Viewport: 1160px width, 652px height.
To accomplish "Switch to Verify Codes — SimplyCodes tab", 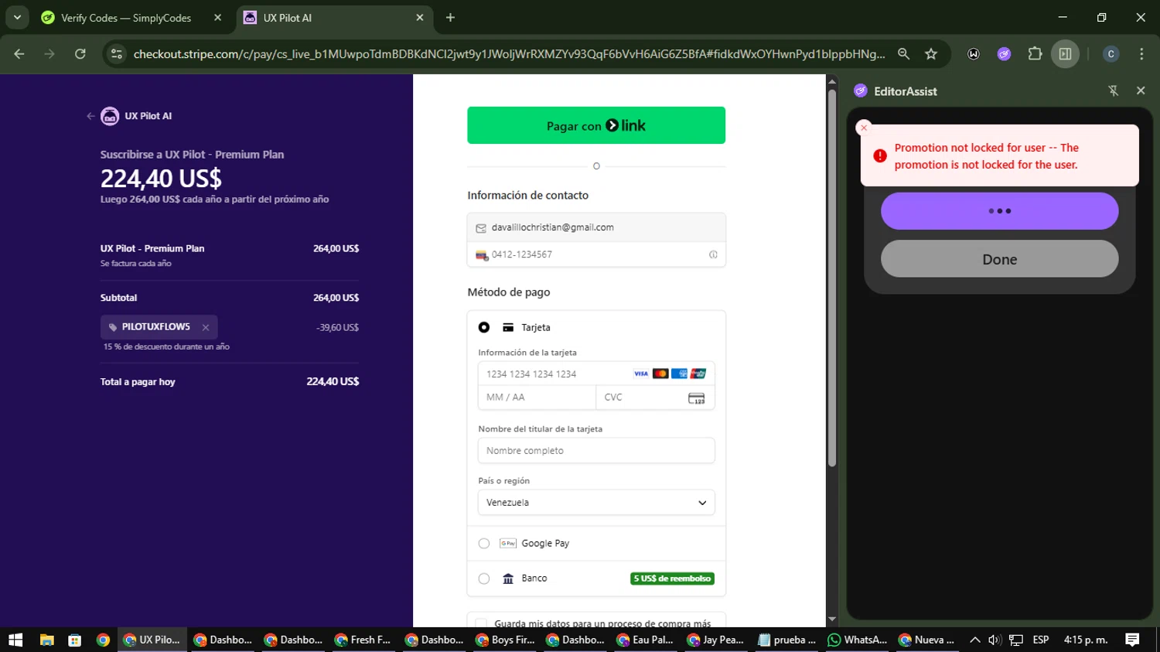I will click(x=126, y=18).
